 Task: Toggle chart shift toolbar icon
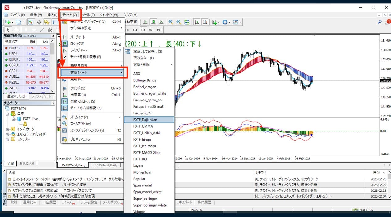[204, 22]
